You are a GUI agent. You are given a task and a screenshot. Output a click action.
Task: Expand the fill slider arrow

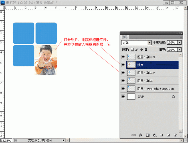179,49
